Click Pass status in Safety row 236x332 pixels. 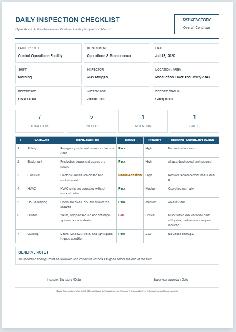(122, 149)
